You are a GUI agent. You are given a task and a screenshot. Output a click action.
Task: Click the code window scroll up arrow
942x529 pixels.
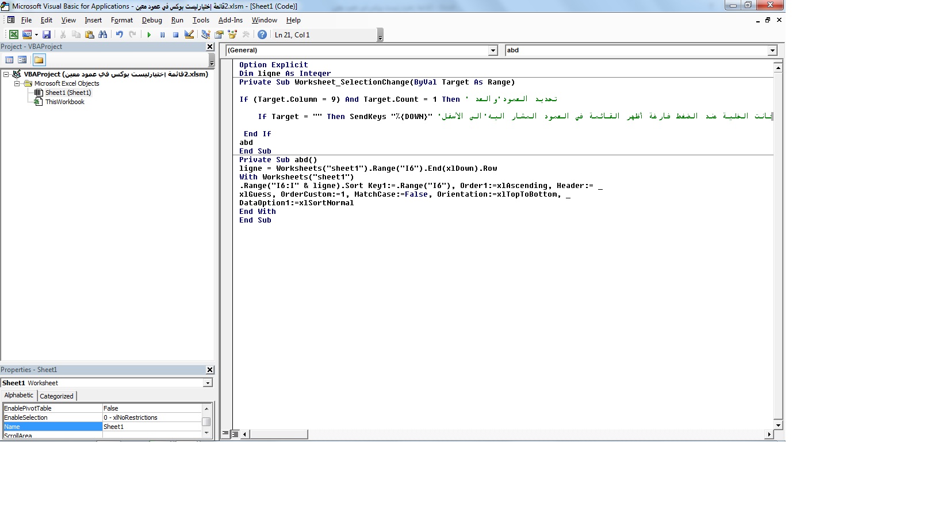pos(778,68)
